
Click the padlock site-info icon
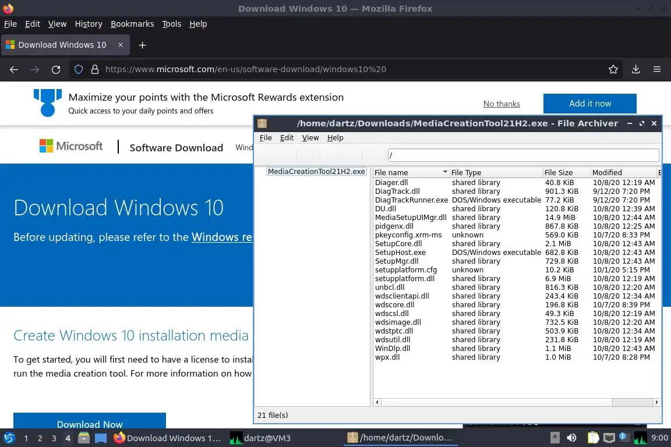[x=95, y=69]
